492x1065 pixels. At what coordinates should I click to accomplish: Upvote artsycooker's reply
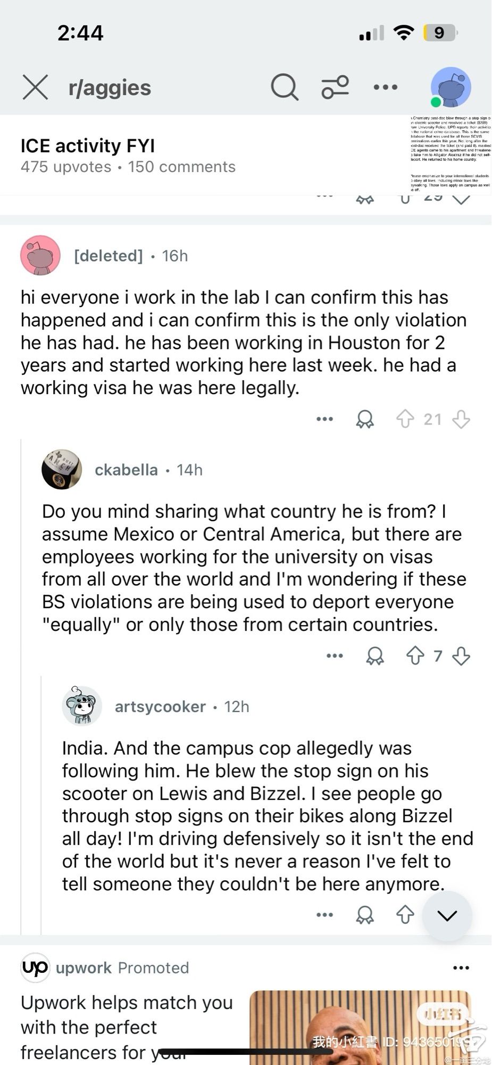pyautogui.click(x=405, y=915)
